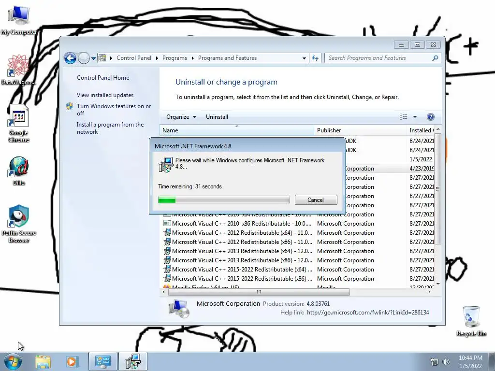The image size is (495, 371).
Task: Open the Google Chrome desktop shortcut
Action: pos(19,124)
